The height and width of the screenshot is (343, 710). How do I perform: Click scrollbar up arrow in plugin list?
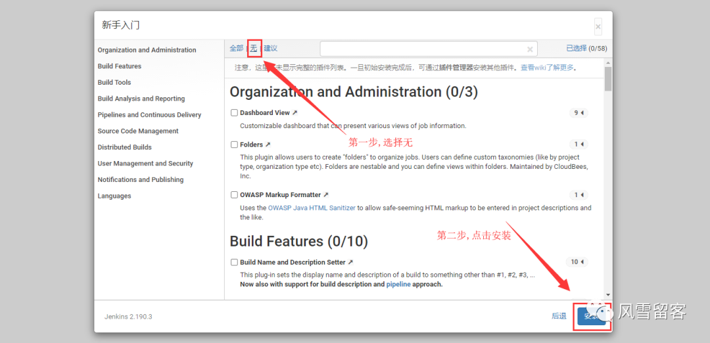pos(608,63)
